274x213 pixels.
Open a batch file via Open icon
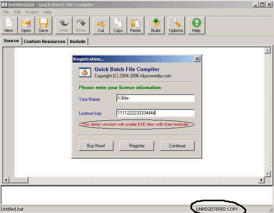pyautogui.click(x=26, y=25)
